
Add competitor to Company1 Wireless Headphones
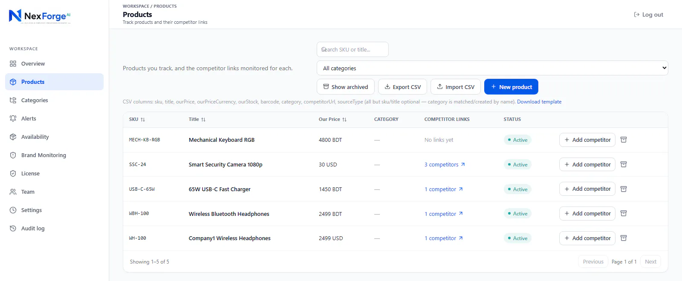click(x=587, y=238)
